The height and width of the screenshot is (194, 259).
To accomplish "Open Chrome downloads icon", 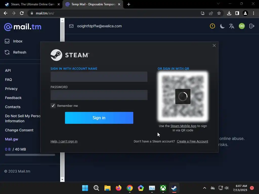I will (x=229, y=13).
